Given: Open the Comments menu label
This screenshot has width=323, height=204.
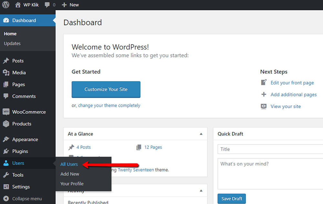Looking at the screenshot, I should [24, 96].
